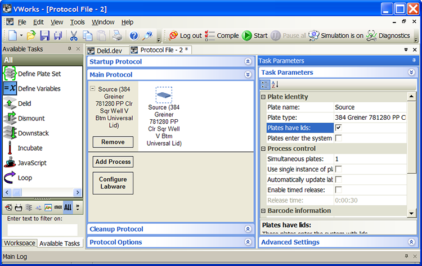The width and height of the screenshot is (422, 266).
Task: Enable the Plates enter the system checkbox
Action: coord(338,138)
